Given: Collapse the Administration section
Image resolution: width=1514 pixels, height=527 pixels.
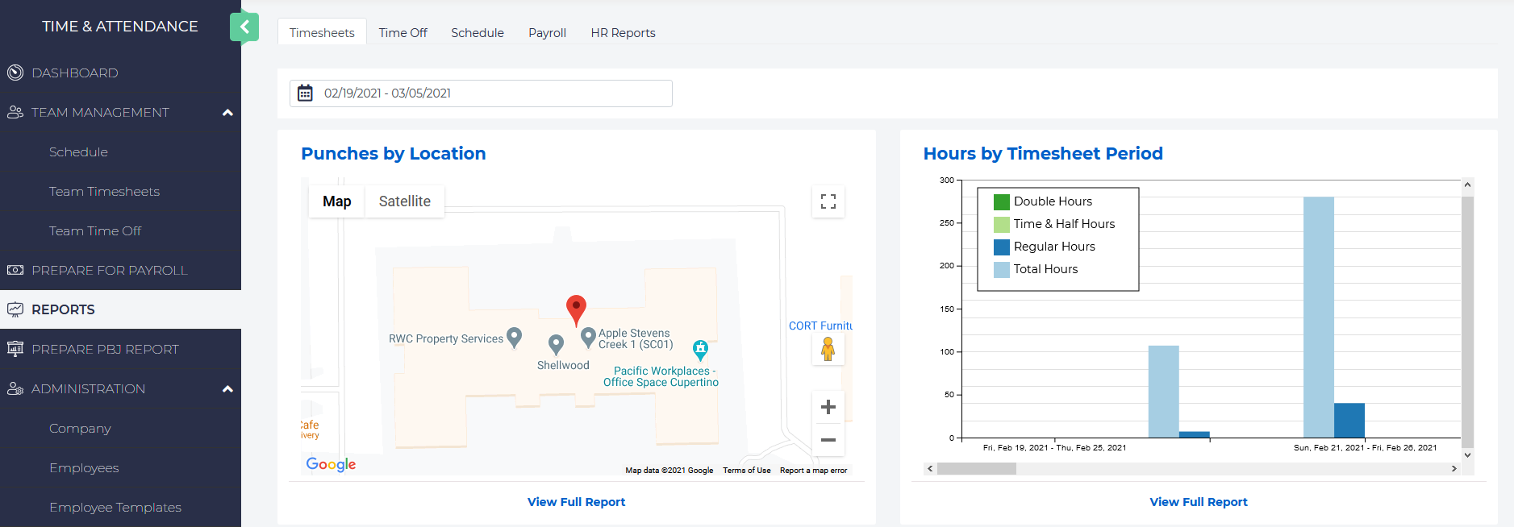Looking at the screenshot, I should pyautogui.click(x=227, y=389).
